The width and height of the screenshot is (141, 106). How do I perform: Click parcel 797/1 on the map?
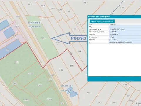click(43, 38)
